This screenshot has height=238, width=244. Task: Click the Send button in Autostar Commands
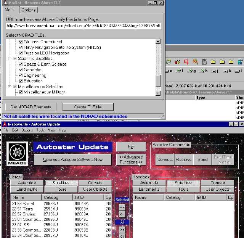(x=202, y=159)
